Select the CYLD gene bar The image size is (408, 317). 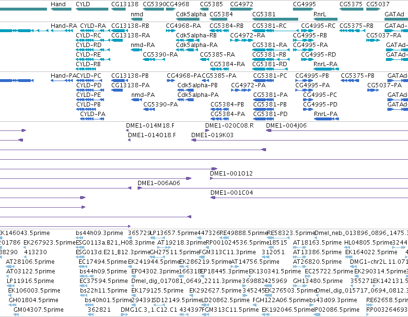point(92,9)
